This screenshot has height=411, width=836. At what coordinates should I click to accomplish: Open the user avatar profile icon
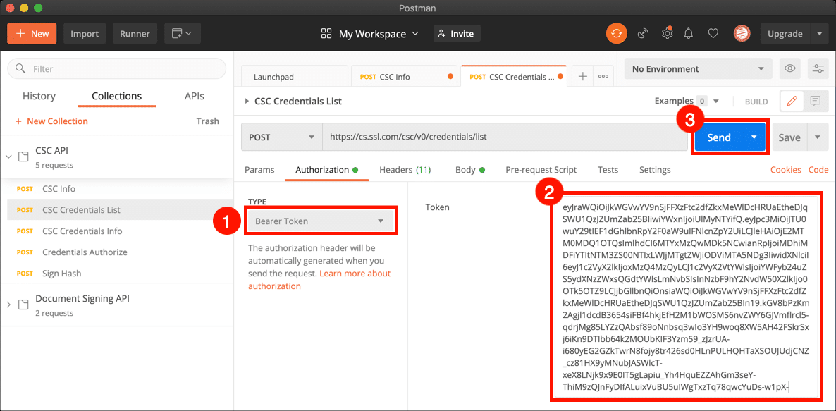click(x=742, y=33)
